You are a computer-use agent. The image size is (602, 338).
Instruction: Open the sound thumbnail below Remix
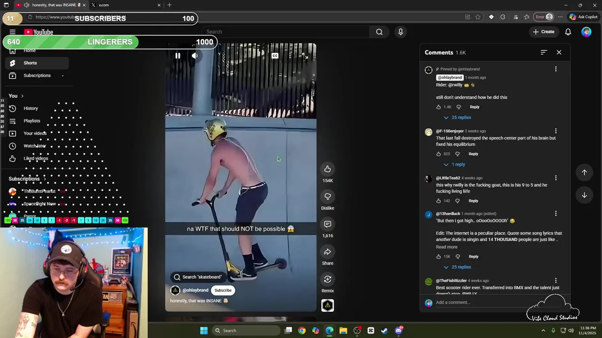point(328,306)
